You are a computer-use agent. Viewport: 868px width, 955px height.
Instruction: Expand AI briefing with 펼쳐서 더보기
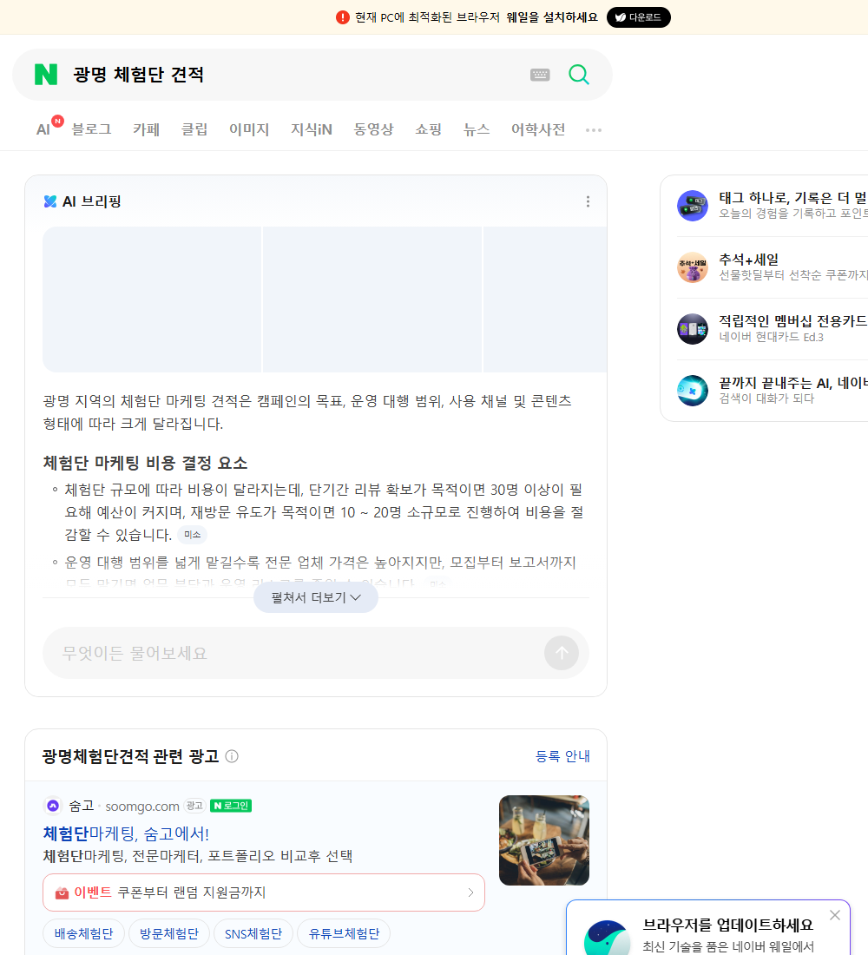[316, 597]
